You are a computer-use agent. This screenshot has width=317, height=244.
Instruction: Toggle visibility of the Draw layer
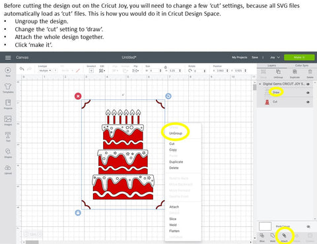coord(308,93)
